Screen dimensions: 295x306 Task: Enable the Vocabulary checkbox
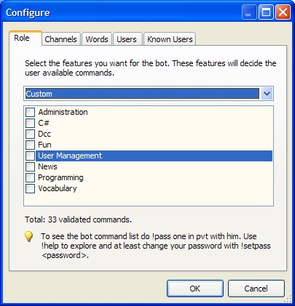tap(30, 188)
